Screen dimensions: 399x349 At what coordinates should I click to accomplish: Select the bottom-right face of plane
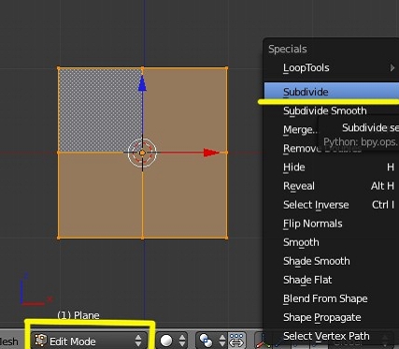tap(185, 195)
